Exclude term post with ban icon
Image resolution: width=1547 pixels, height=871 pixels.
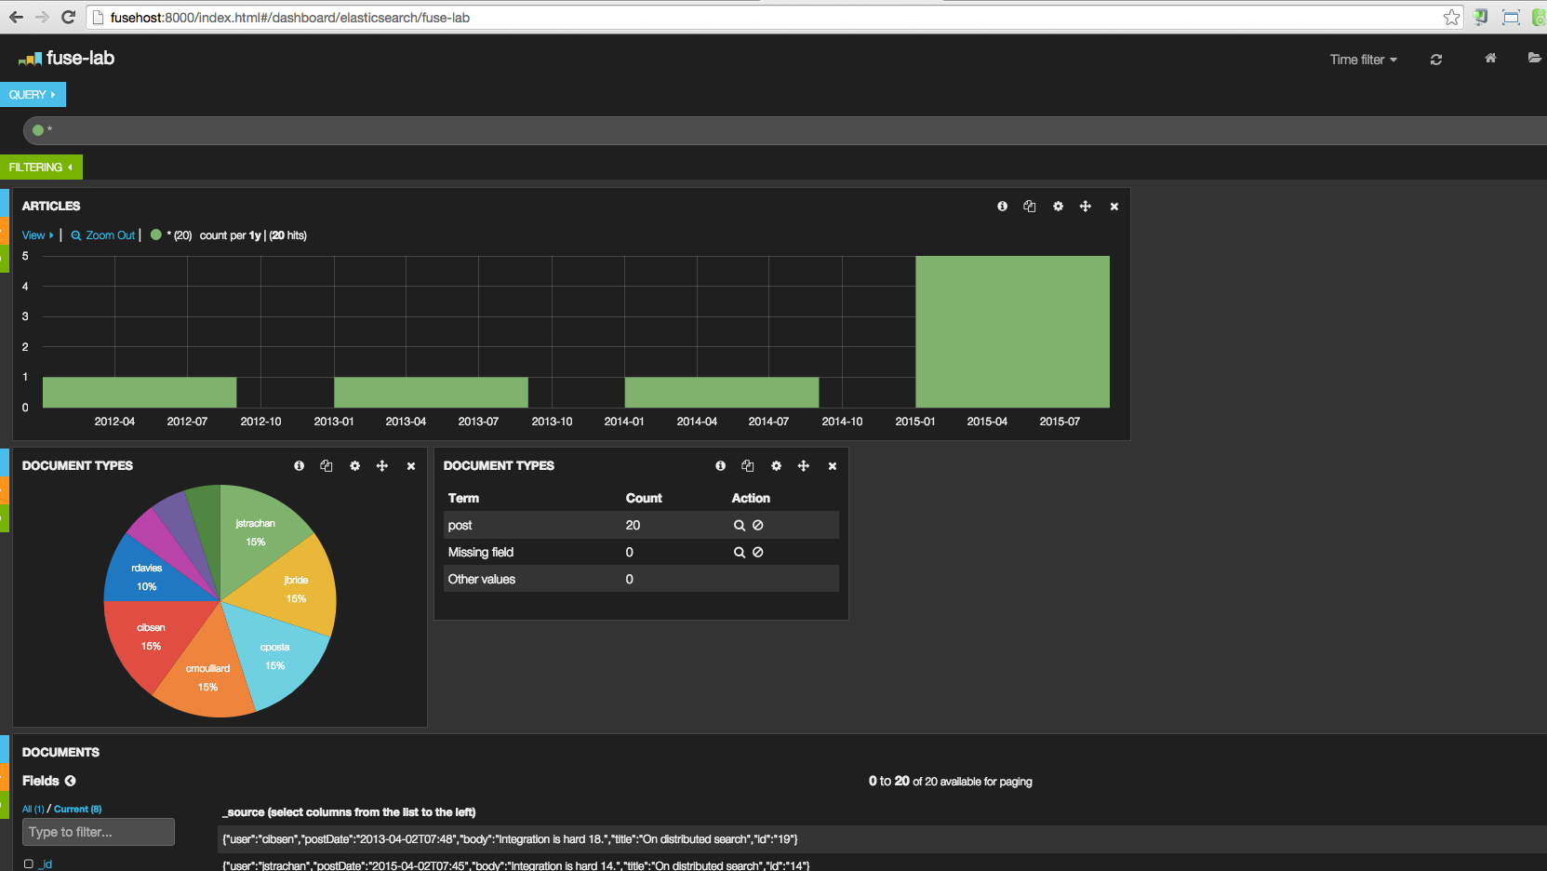coord(758,526)
